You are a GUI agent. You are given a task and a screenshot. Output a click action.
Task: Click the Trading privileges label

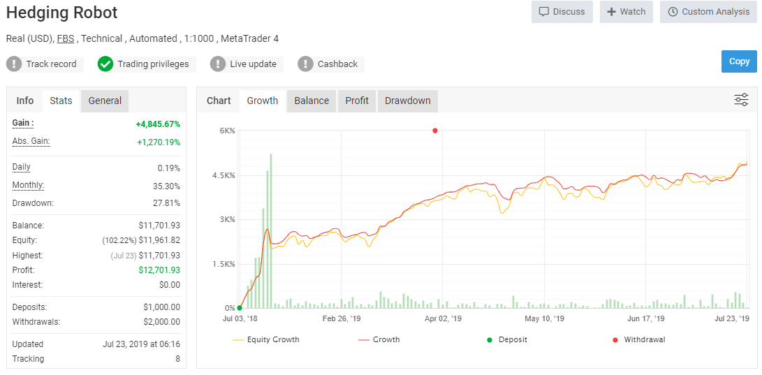coord(153,64)
